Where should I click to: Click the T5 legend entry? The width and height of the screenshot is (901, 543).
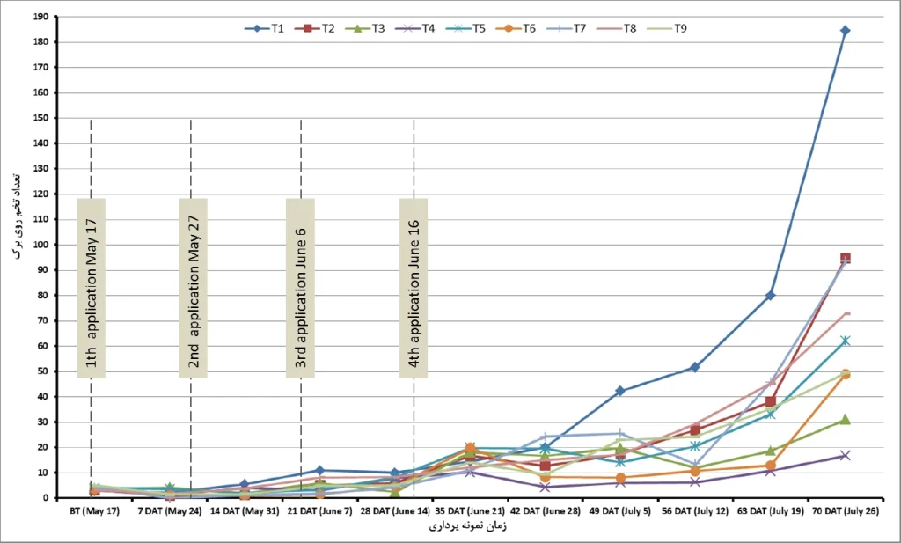[x=465, y=28]
